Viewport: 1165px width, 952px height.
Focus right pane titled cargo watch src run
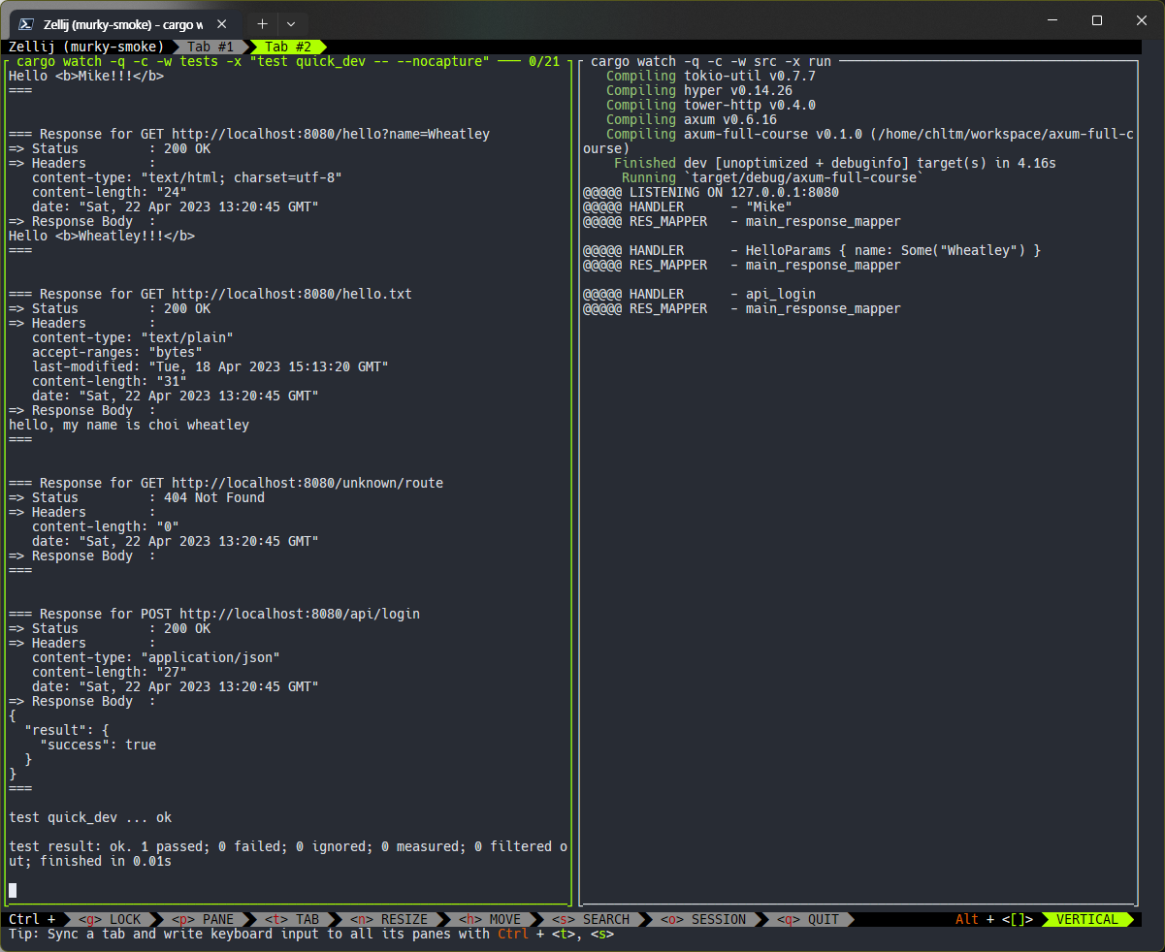[x=711, y=61]
